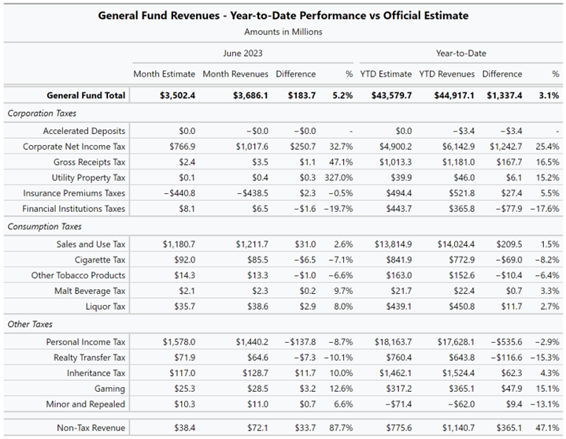Click the Realty Transfer Tax row label
This screenshot has width=566, height=439.
87,358
